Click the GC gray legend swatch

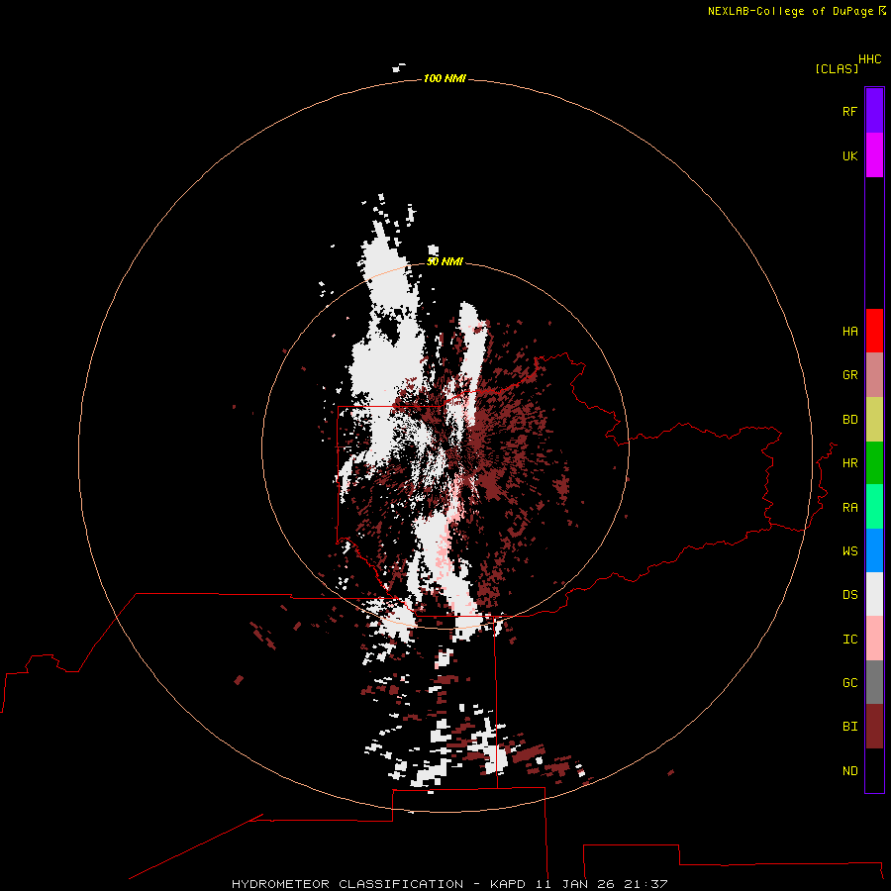click(874, 682)
